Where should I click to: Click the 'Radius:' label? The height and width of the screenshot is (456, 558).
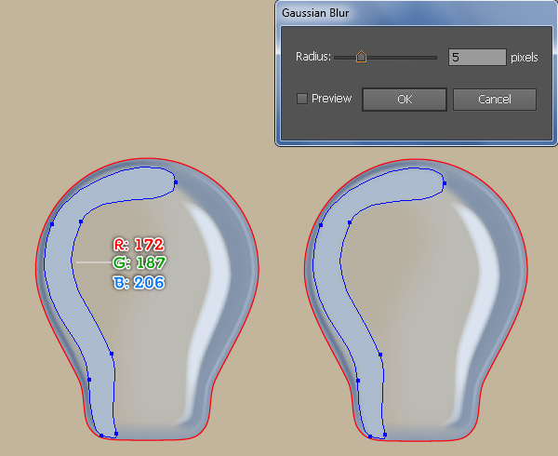(x=313, y=57)
